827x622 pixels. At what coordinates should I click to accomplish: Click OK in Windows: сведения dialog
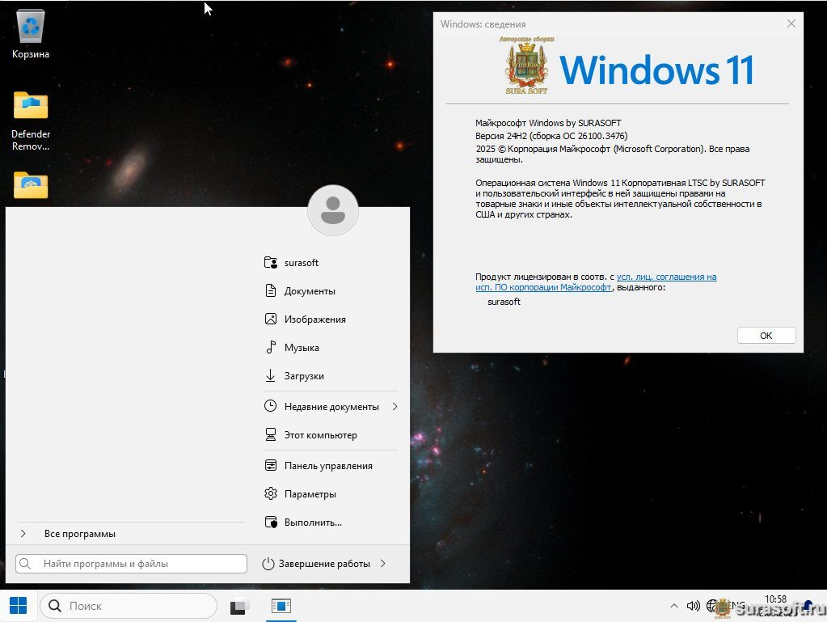(766, 336)
